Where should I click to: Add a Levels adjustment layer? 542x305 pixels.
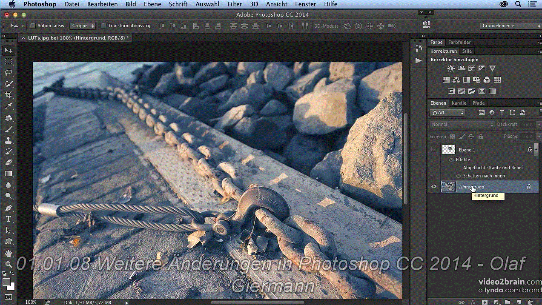[462, 68]
